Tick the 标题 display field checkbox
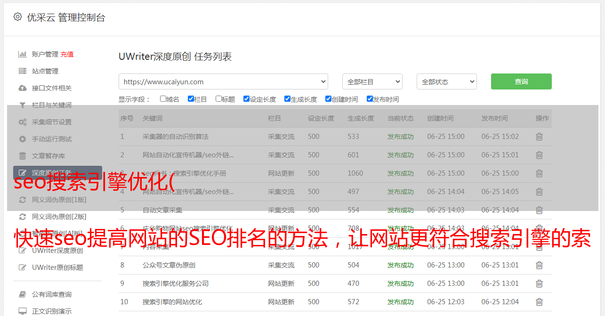605x316 pixels. 218,99
